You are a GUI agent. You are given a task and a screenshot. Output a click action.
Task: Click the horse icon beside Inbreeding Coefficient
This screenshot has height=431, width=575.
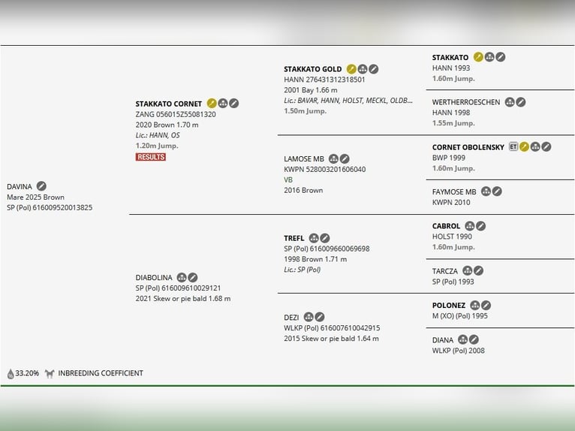click(x=50, y=373)
